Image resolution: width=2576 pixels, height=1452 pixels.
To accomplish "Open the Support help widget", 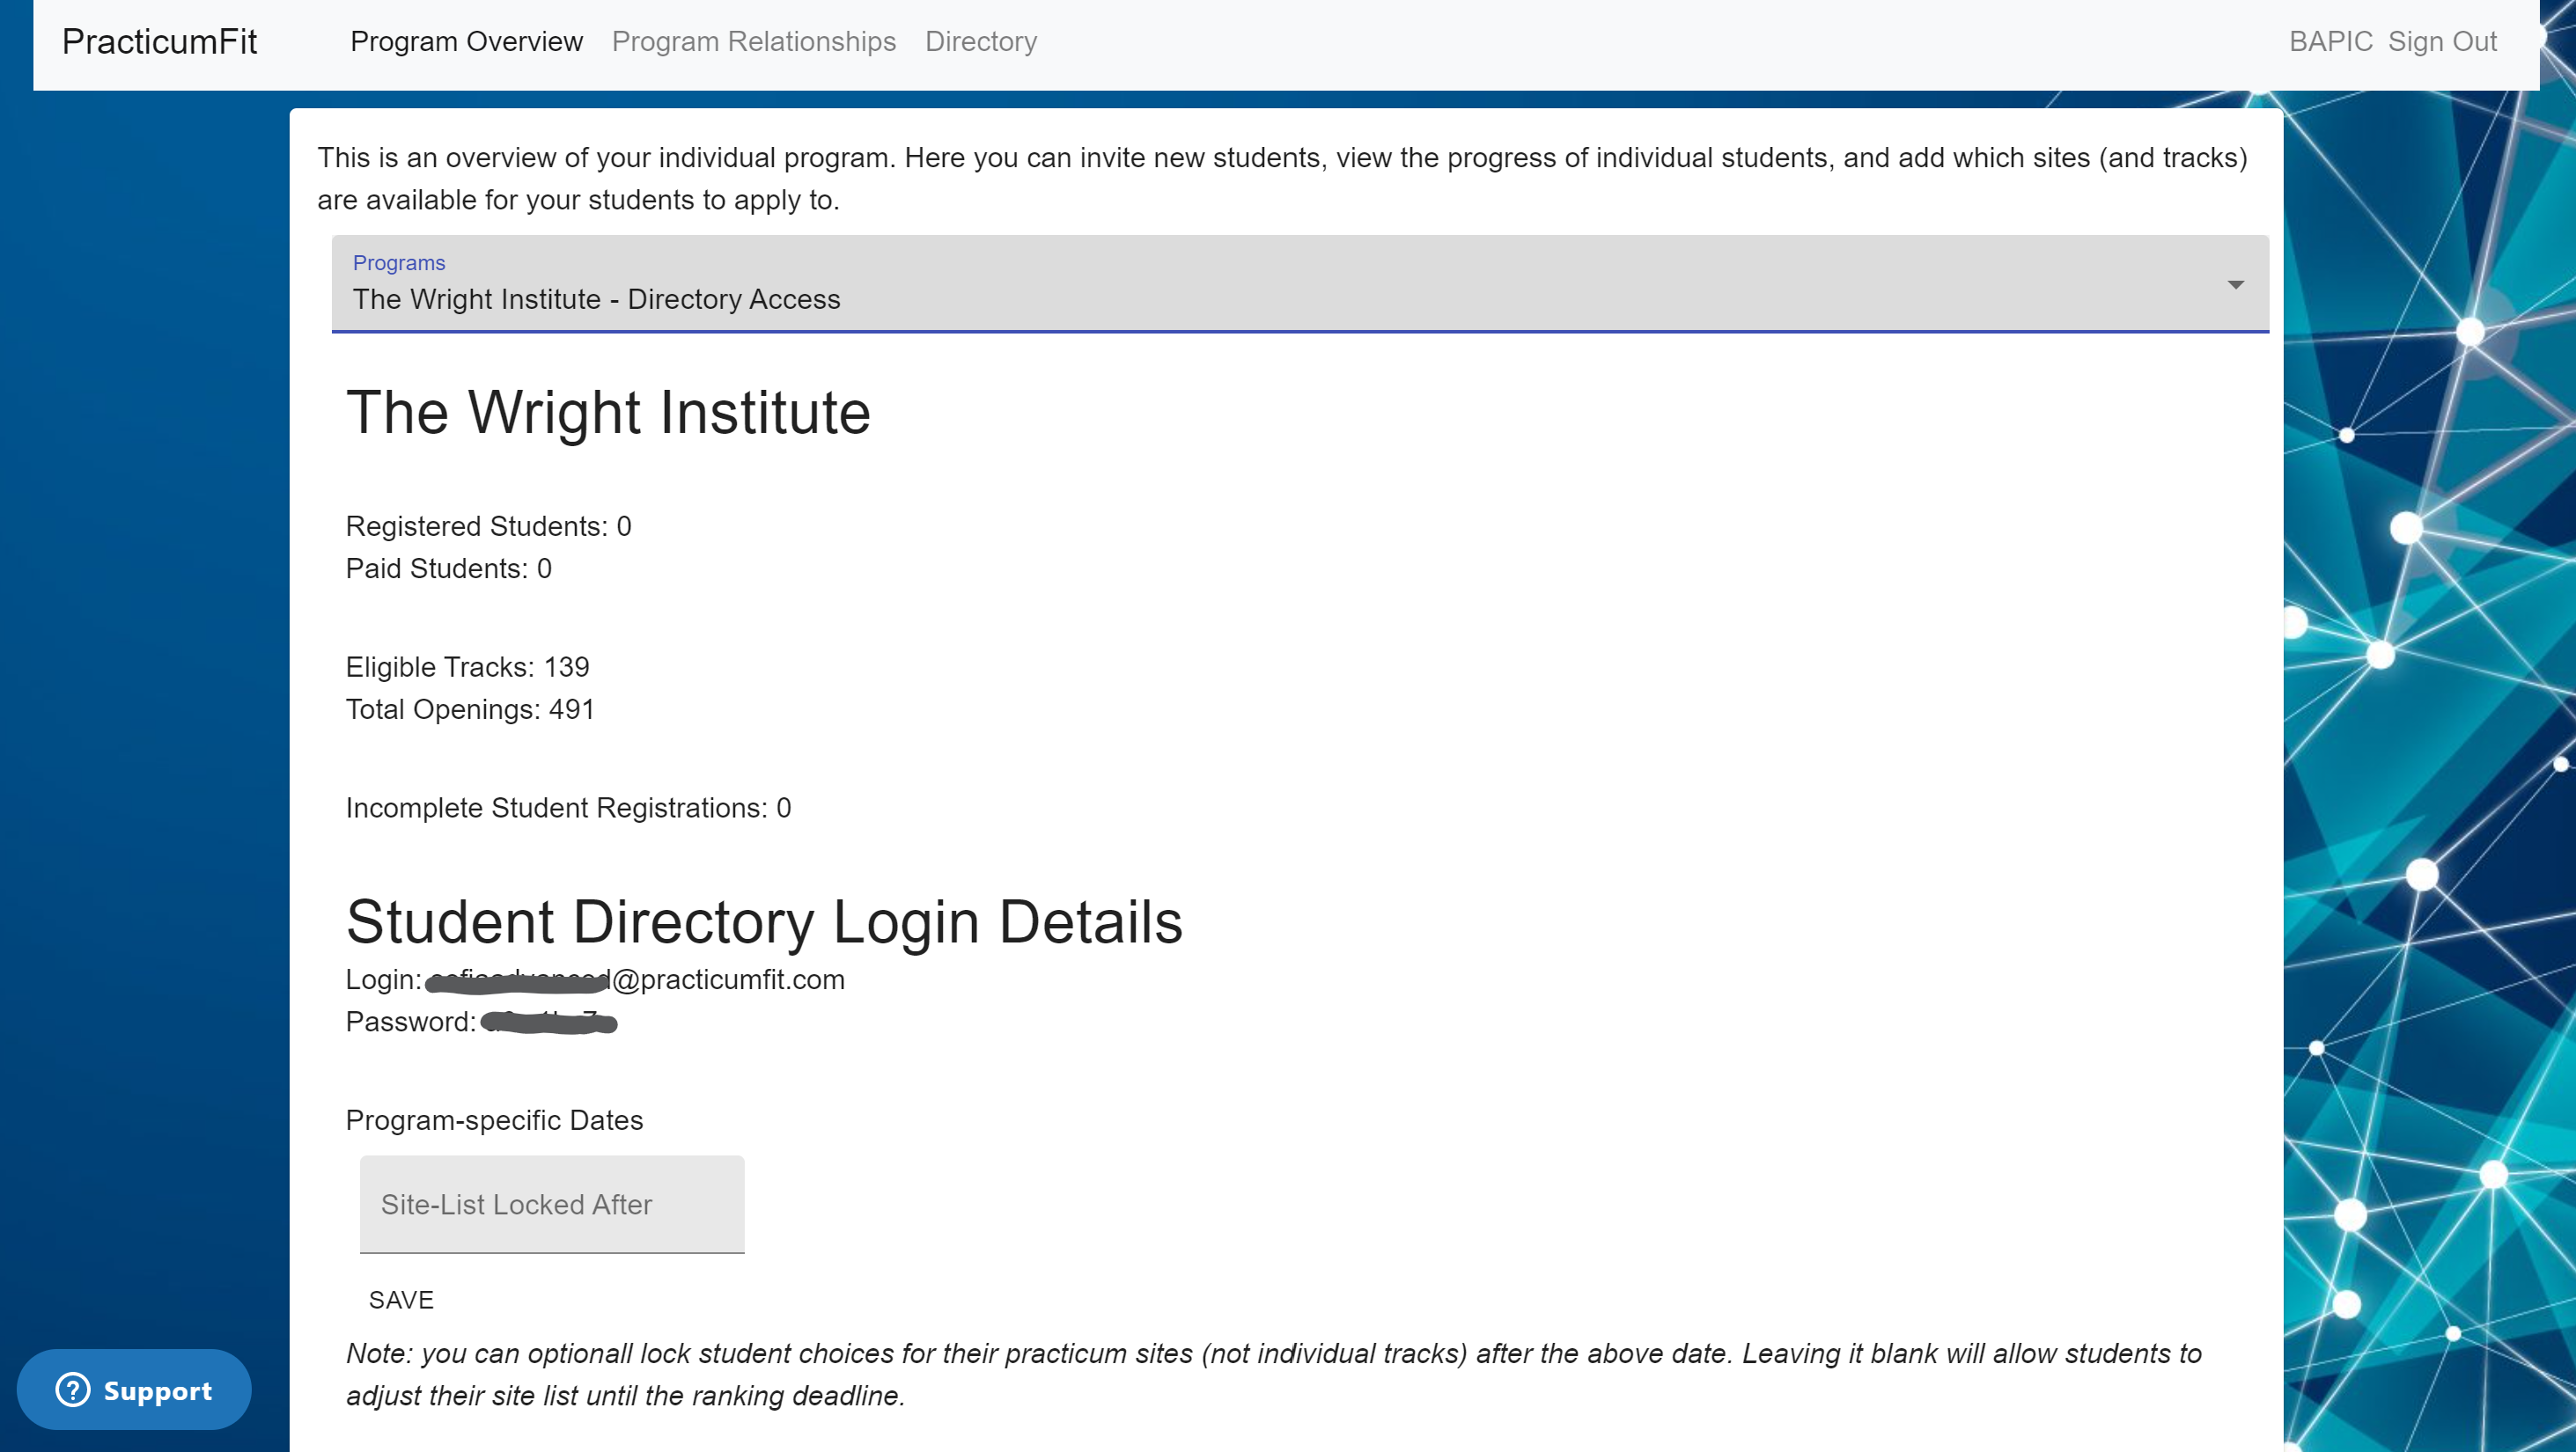I will (x=134, y=1390).
